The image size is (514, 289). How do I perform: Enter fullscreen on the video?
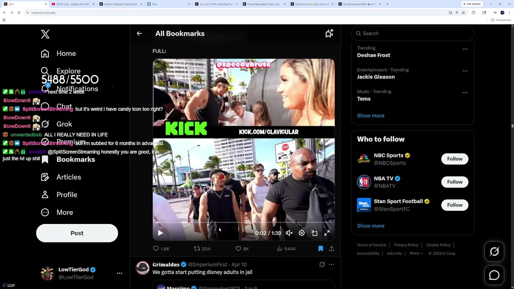click(327, 233)
